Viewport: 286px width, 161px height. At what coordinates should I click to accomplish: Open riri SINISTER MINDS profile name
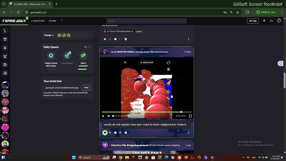pos(133,52)
